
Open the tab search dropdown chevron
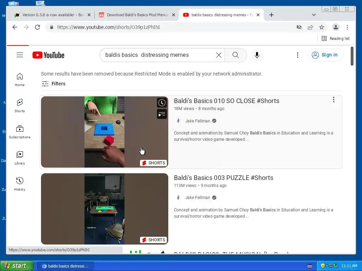coord(314,15)
